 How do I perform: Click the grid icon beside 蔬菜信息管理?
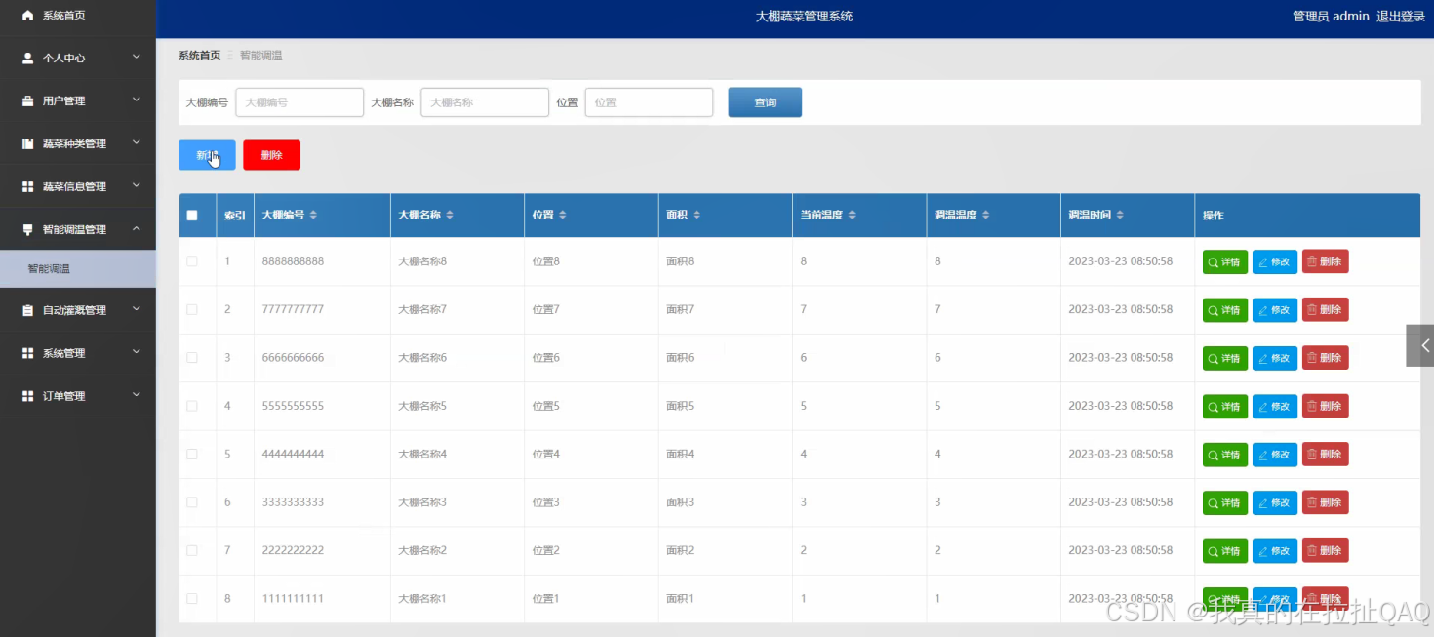pos(27,186)
